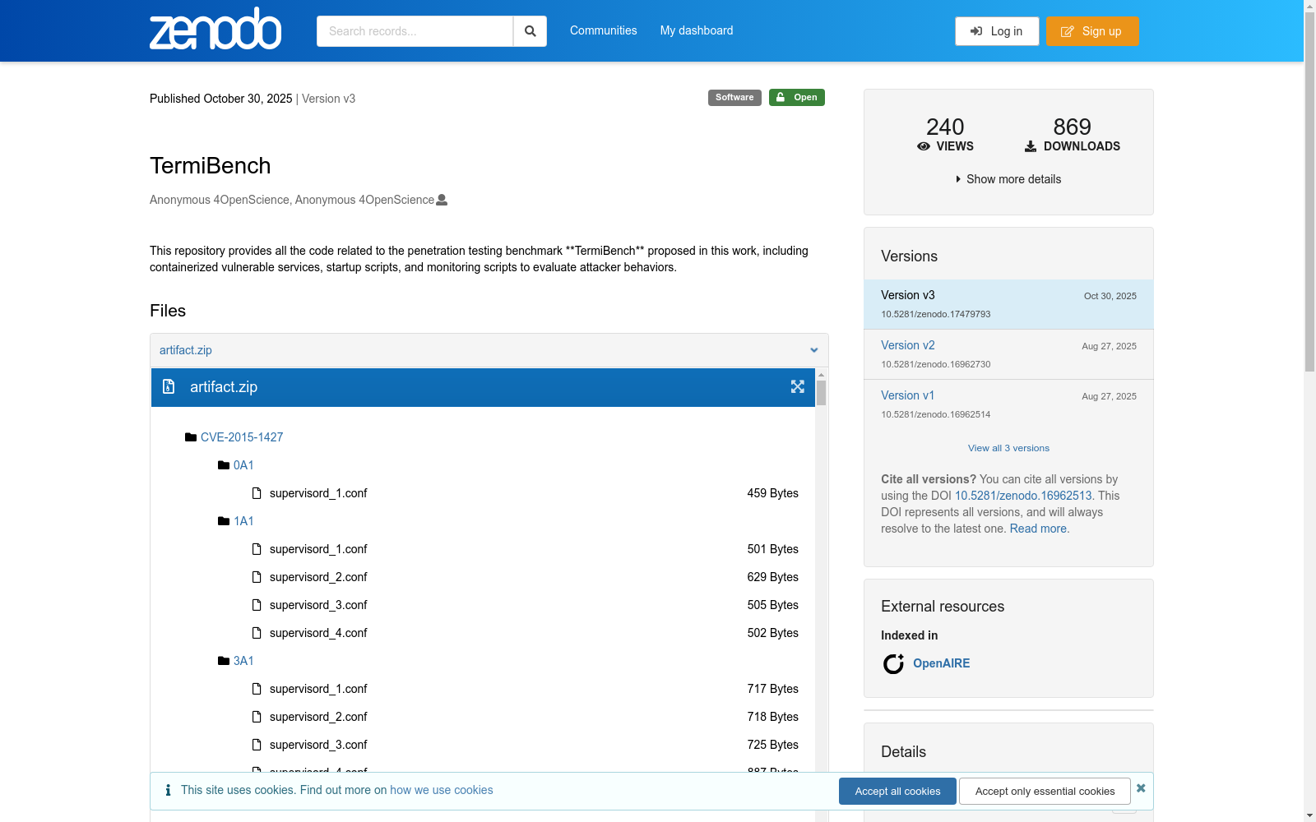The width and height of the screenshot is (1316, 822).
Task: Open the 1A1 folder
Action: (243, 521)
